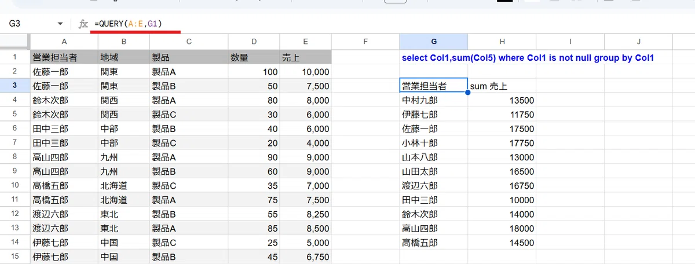Click 渡辺六郎 in column G

click(x=434, y=185)
